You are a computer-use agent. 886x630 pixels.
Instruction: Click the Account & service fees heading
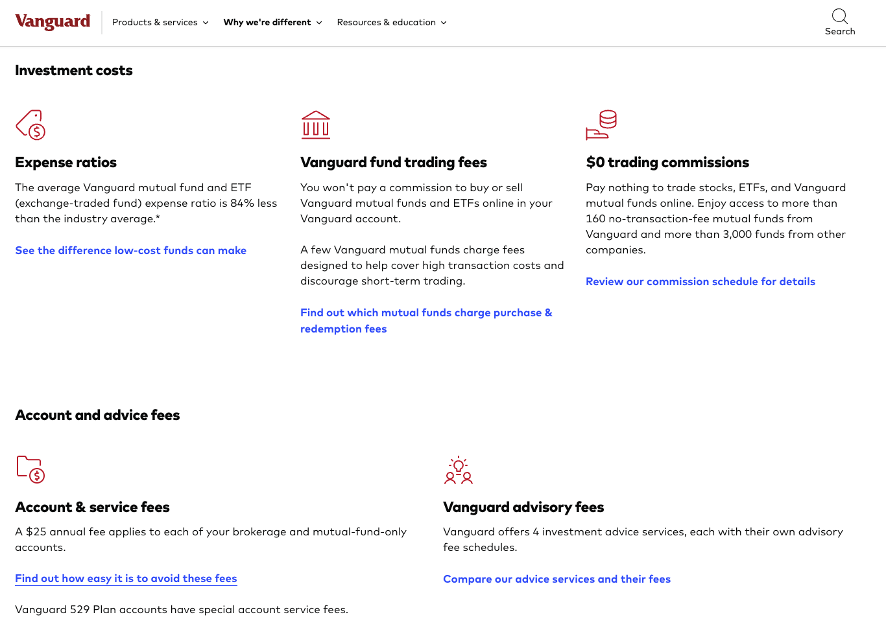coord(93,507)
